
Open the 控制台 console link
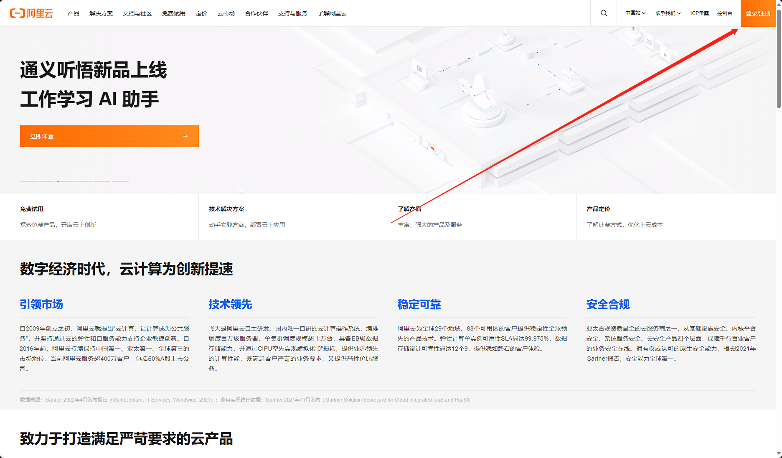(725, 13)
